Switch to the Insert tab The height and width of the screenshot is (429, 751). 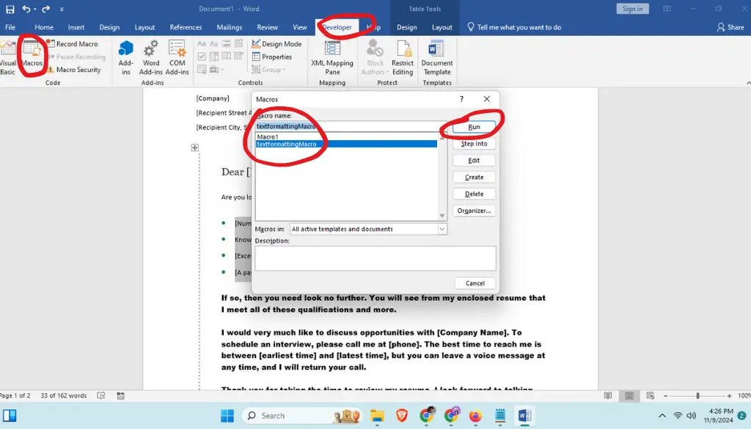76,27
